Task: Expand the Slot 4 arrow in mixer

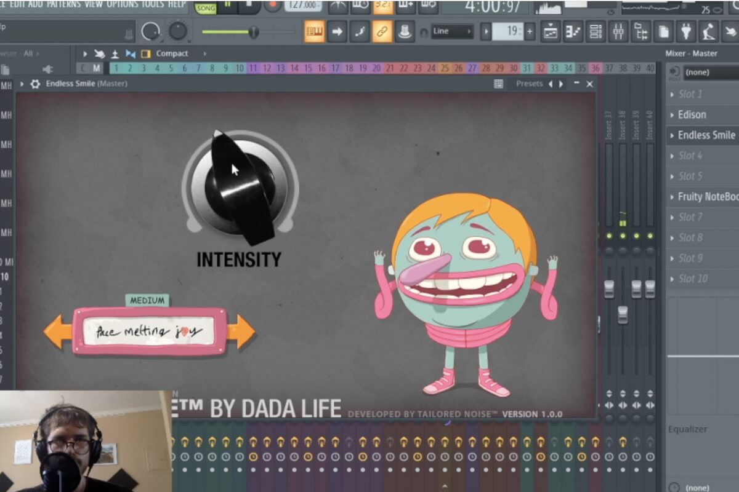Action: pyautogui.click(x=672, y=156)
